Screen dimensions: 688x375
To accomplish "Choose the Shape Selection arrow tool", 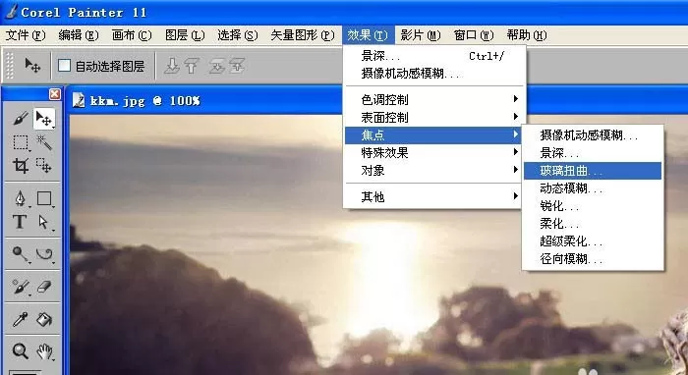I will (44, 222).
